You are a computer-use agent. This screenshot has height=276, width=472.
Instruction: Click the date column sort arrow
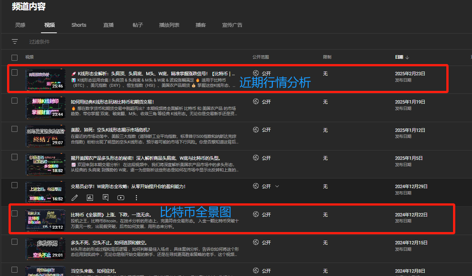[x=407, y=57]
